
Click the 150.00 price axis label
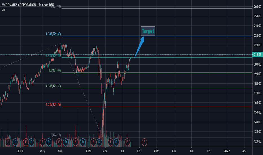[257, 112]
